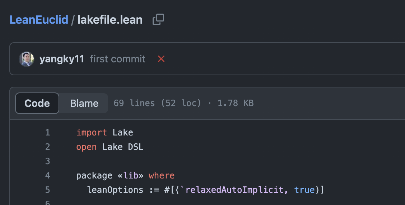Copy the file path with the copy icon
Viewport: 405px width, 205px height.
point(158,20)
